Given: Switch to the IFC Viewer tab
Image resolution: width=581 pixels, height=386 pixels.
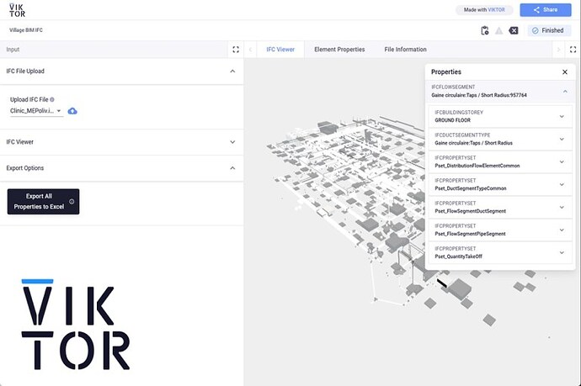Looking at the screenshot, I should click(280, 50).
